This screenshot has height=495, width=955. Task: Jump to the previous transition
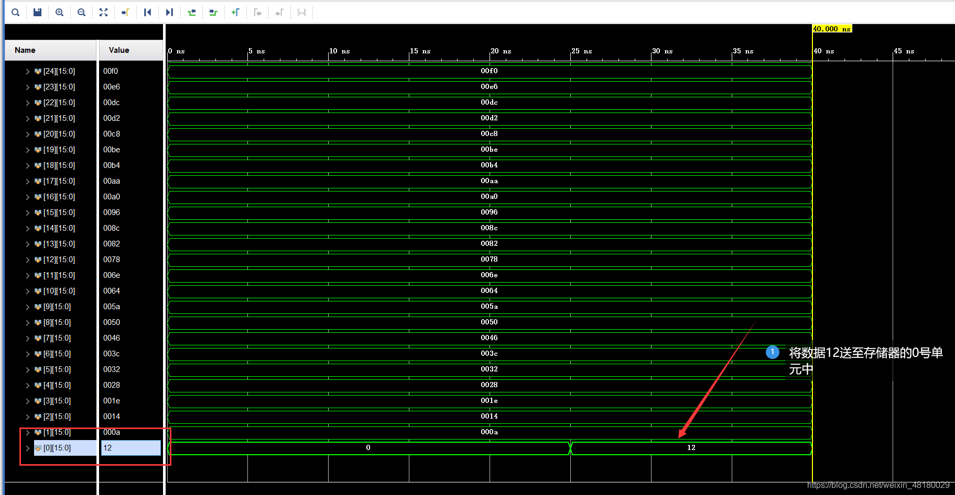click(x=191, y=12)
